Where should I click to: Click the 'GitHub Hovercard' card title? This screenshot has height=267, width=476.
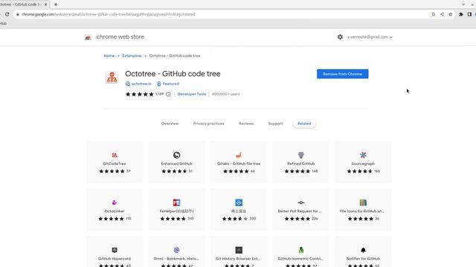click(x=115, y=259)
